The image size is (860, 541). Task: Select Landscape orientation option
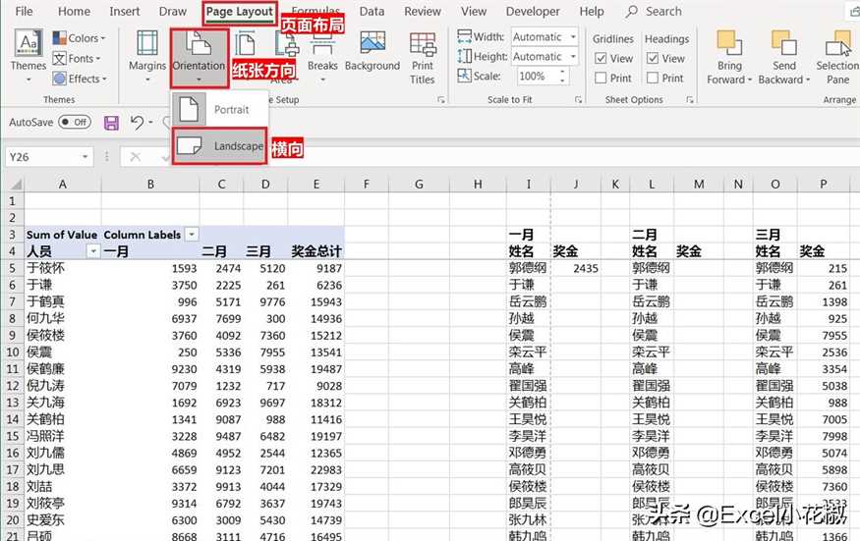[x=220, y=145]
